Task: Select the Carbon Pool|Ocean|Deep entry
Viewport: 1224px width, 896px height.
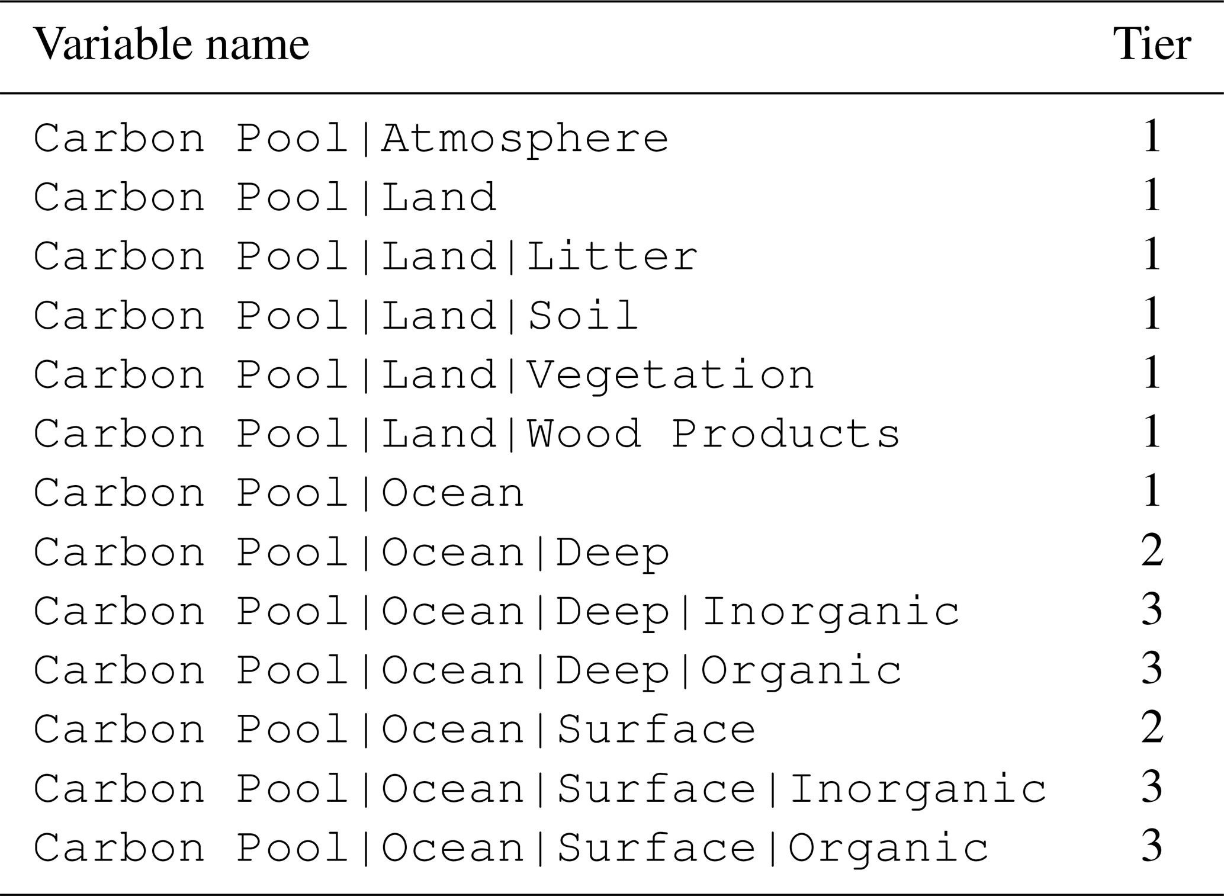Action: click(351, 553)
